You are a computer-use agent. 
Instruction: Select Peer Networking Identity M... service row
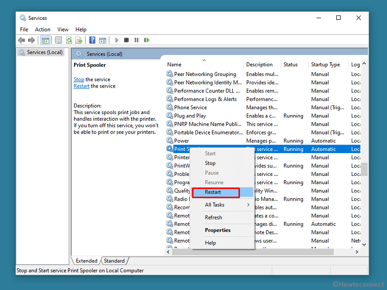point(263,82)
